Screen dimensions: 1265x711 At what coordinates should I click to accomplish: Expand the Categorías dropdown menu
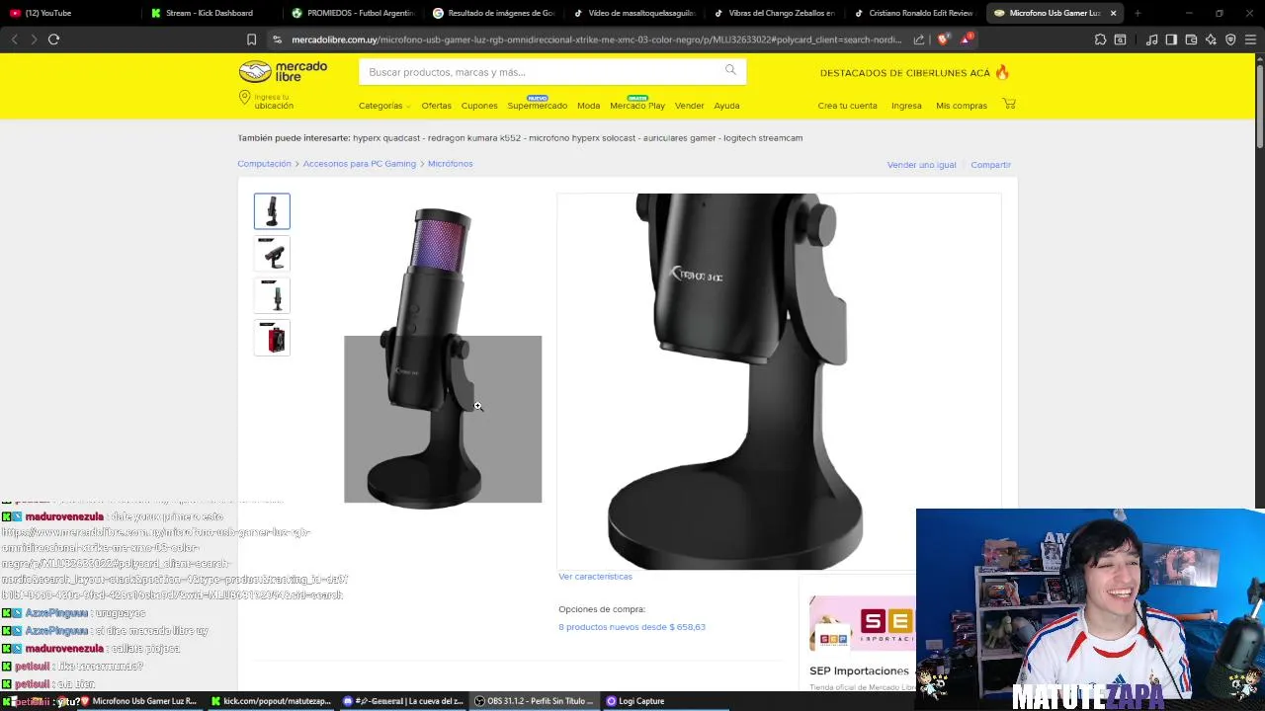pos(384,106)
